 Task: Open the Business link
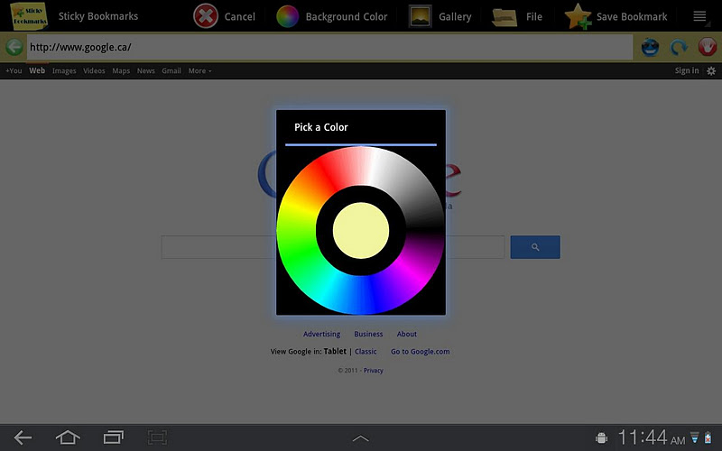point(368,334)
